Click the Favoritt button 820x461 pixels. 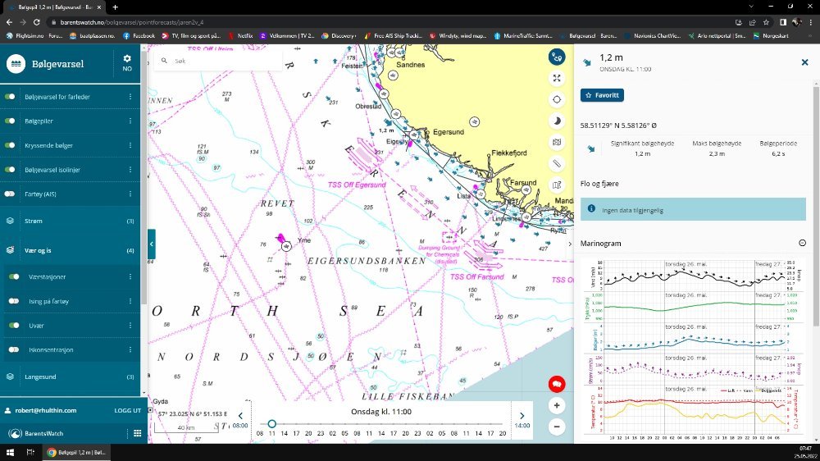pyautogui.click(x=602, y=95)
